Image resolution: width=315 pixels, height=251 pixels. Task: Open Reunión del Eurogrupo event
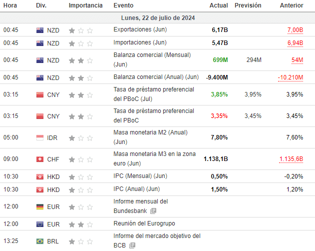[144, 223]
